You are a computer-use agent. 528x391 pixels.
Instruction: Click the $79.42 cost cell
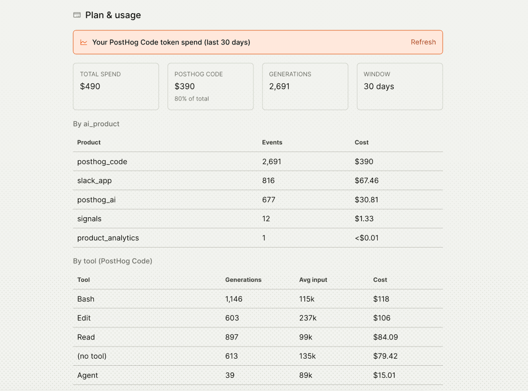pos(385,356)
